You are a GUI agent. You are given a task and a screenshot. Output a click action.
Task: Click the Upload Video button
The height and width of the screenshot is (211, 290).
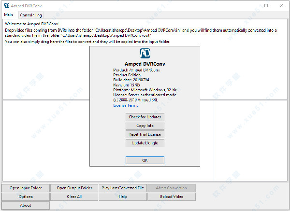click(x=171, y=197)
